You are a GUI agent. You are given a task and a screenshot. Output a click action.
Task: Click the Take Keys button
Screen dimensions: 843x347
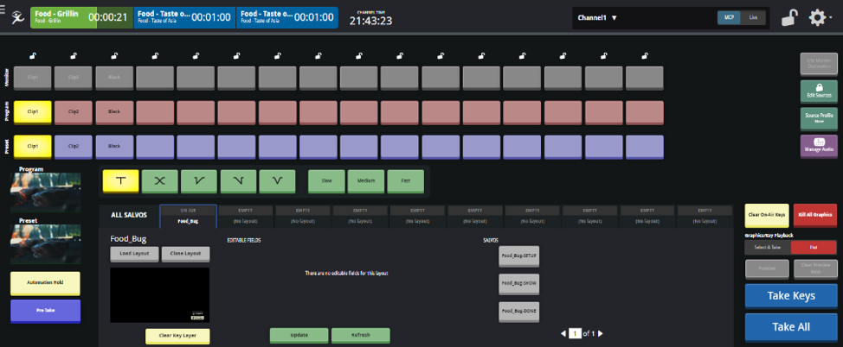791,296
